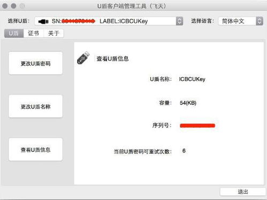267x200 pixels.
Task: Click the 查看U盾信息 heading text
Action: coord(112,59)
